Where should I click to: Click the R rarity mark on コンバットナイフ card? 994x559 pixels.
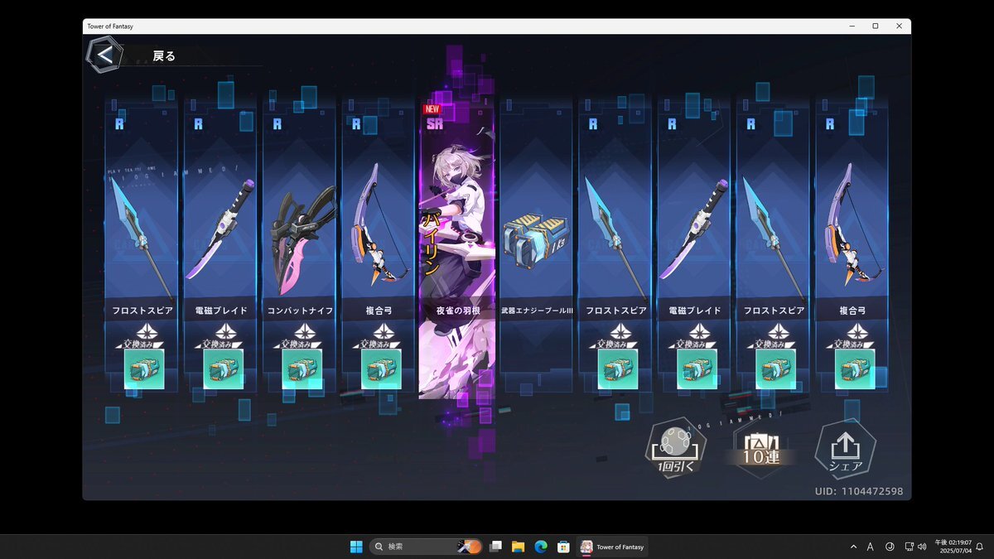[x=277, y=124]
